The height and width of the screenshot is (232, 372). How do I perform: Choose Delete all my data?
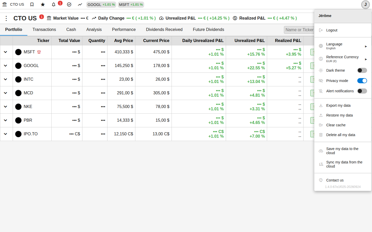[x=343, y=135]
